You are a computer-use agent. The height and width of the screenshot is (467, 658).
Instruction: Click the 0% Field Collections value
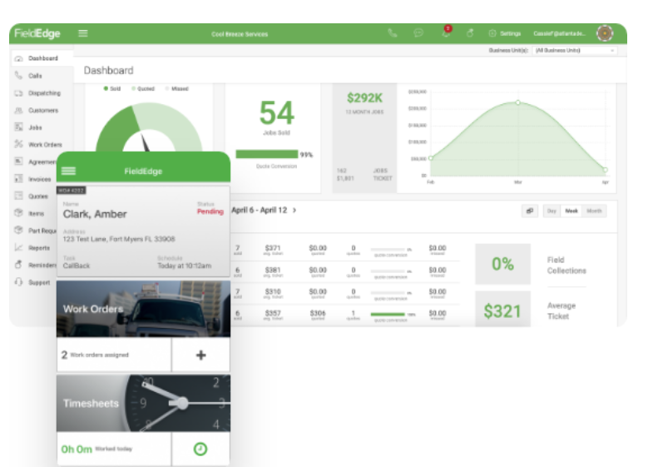[x=502, y=264]
